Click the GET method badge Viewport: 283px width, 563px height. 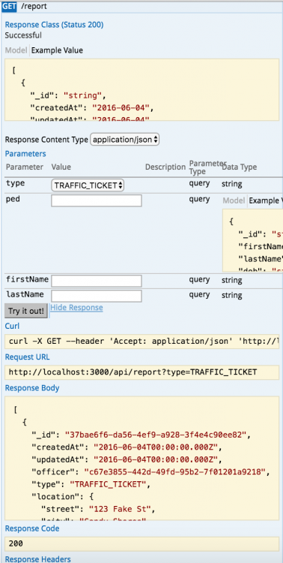(x=9, y=6)
